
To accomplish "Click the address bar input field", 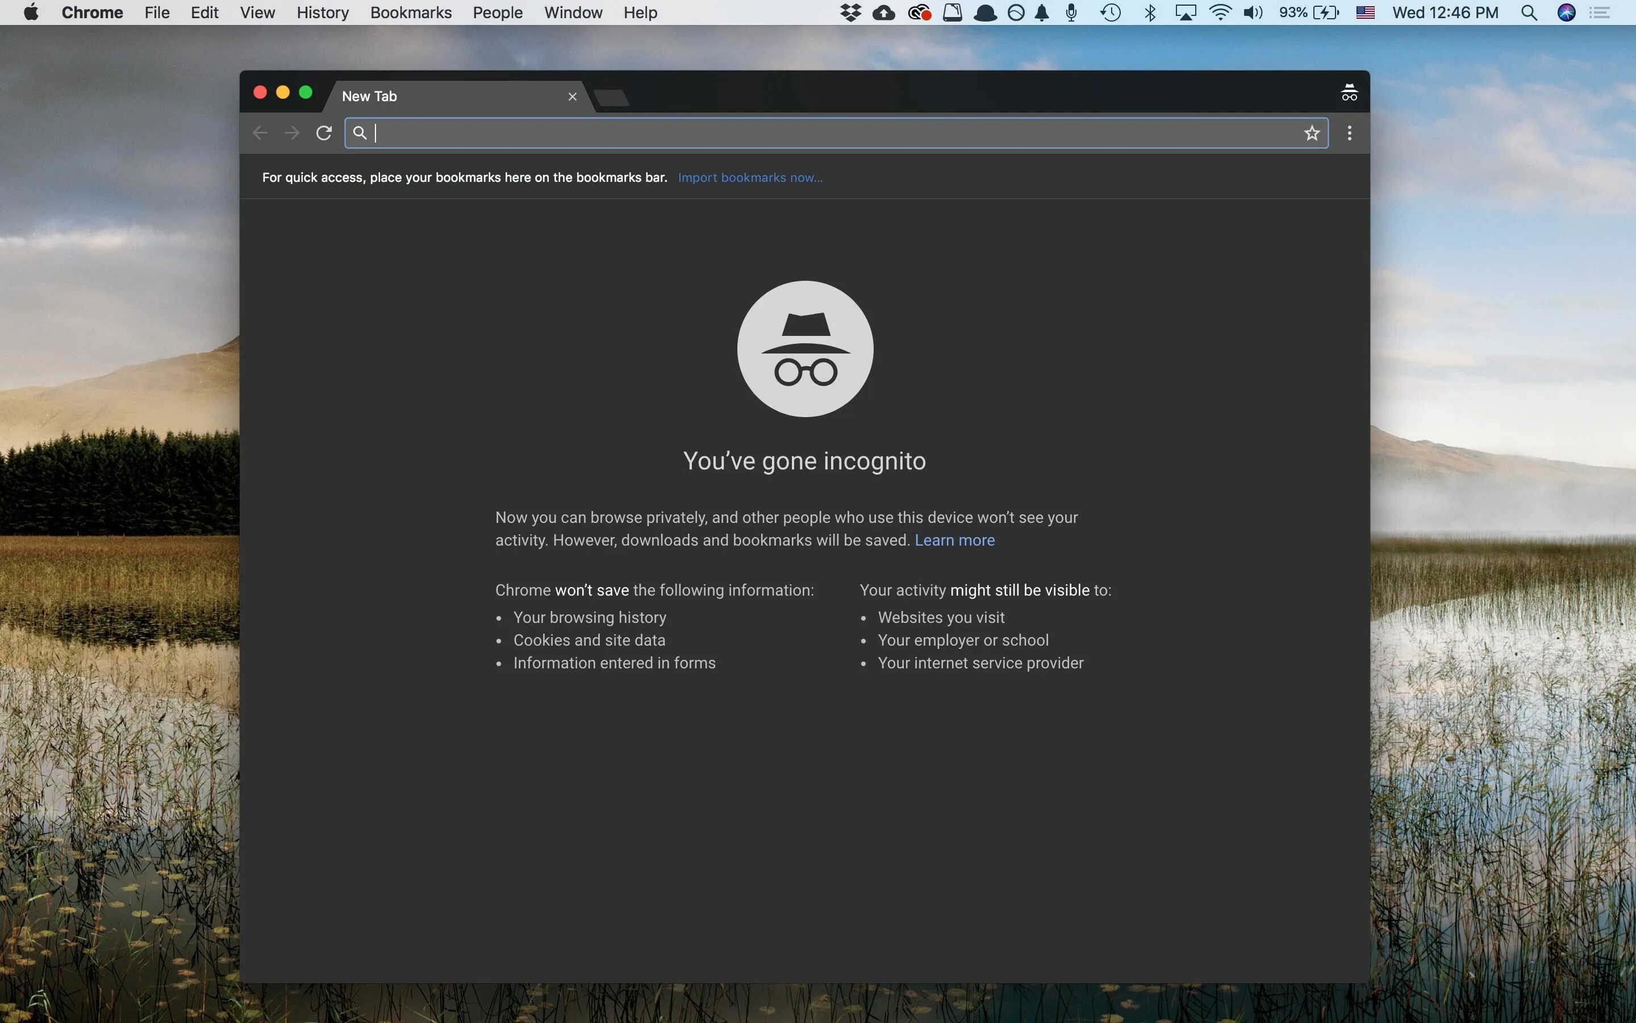I will pyautogui.click(x=836, y=132).
